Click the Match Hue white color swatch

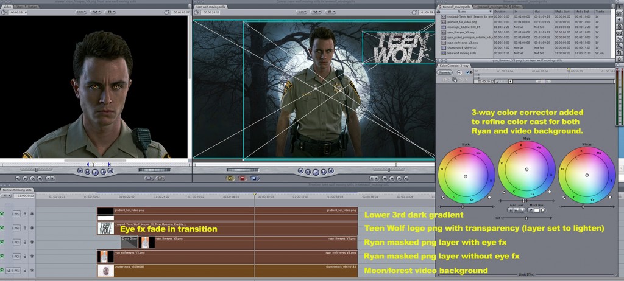click(x=536, y=210)
